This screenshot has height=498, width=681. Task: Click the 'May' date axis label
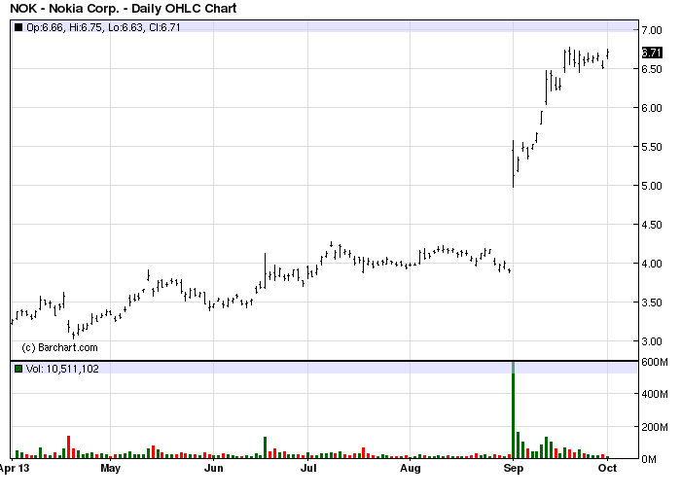pos(110,468)
